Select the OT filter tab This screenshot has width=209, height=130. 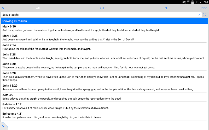coord(102,8)
